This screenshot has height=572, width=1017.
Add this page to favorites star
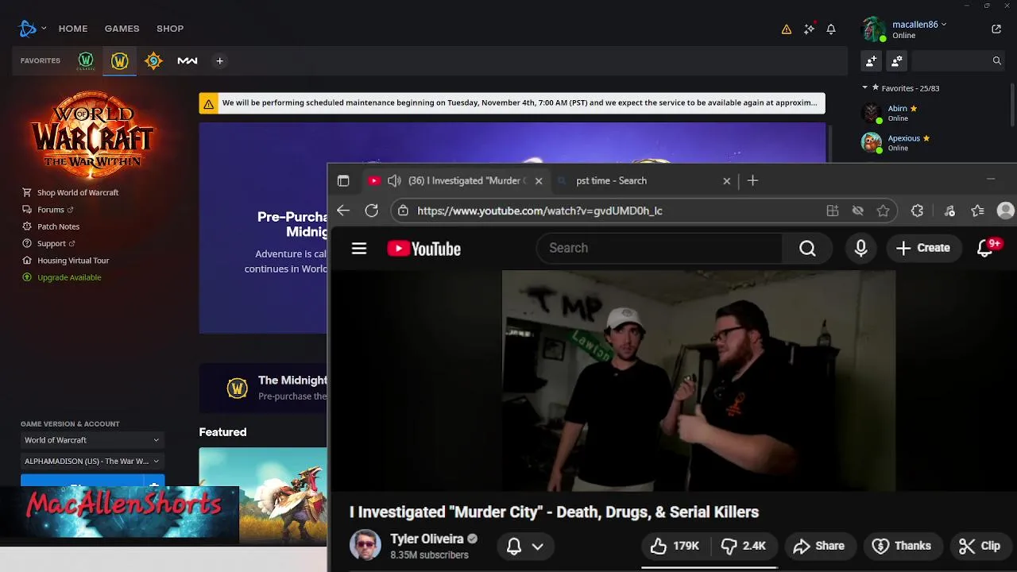point(883,211)
